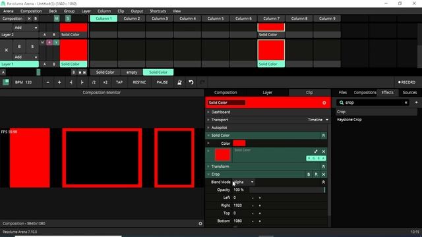The image size is (422, 237).
Task: Click the Crop Opacity slider
Action: tap(287, 190)
